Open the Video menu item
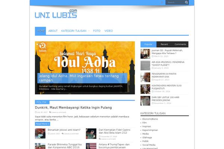The width and height of the screenshot is (224, 149). [109, 31]
